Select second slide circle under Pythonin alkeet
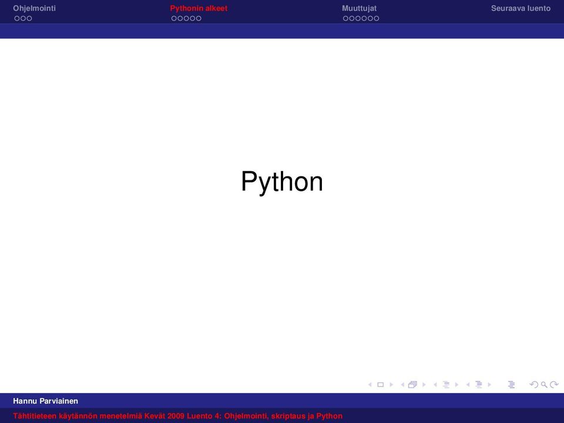The width and height of the screenshot is (564, 423). [x=180, y=18]
